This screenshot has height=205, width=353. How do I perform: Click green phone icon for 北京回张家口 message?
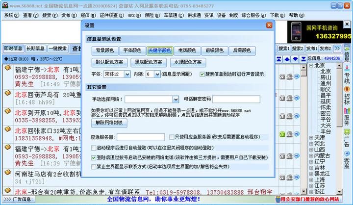coord(282,134)
